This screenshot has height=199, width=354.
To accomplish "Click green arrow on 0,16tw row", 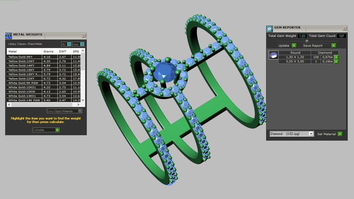I will (x=336, y=61).
